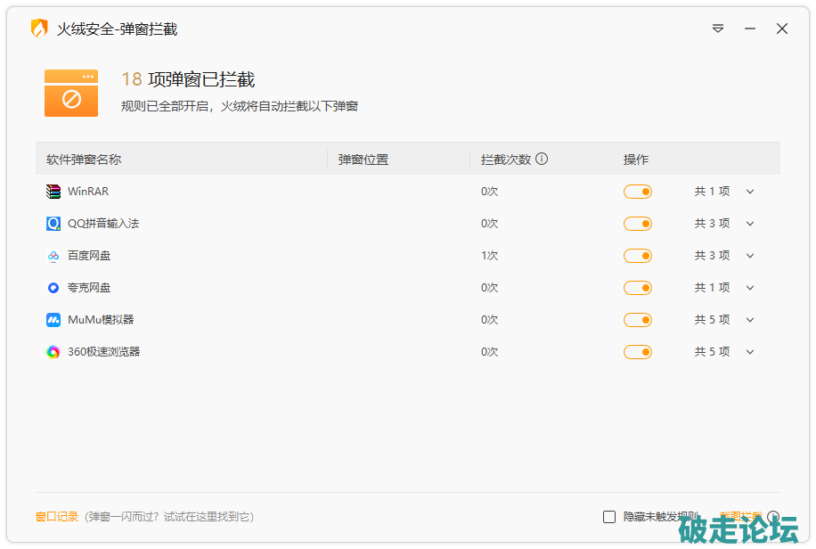Click the 百度网盘 cloud icon
The image size is (816, 549).
[x=53, y=256]
